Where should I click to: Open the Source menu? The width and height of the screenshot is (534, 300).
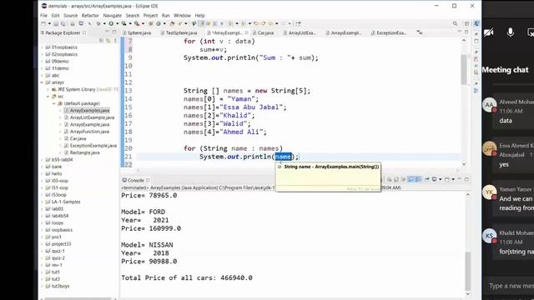point(70,16)
